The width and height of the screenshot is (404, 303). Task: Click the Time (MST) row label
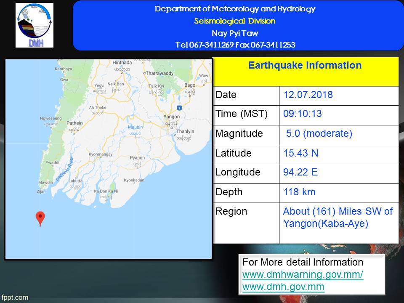pyautogui.click(x=242, y=114)
